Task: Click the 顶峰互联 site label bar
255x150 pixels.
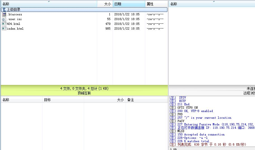Action: 84,93
